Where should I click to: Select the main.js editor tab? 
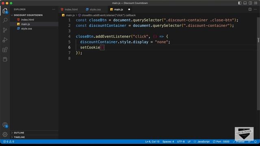[x=118, y=9]
